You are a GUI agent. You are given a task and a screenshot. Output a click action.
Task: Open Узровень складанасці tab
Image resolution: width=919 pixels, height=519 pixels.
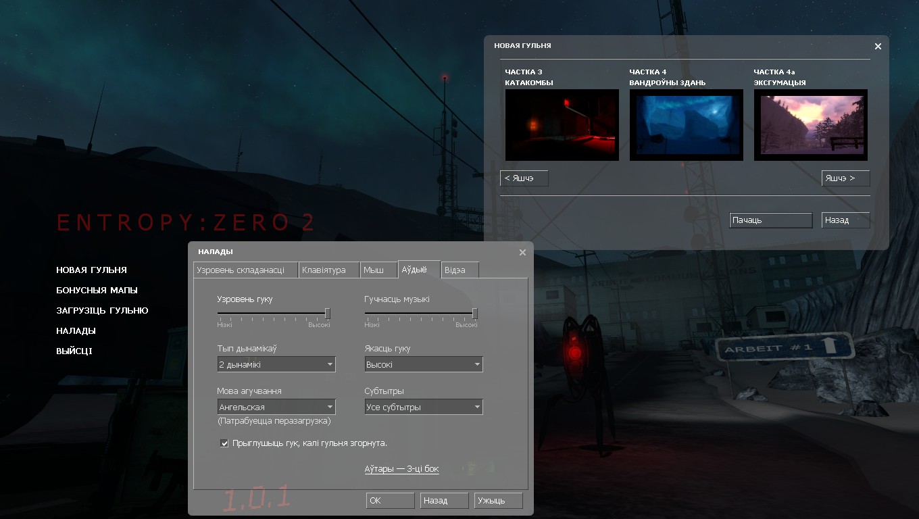(245, 270)
